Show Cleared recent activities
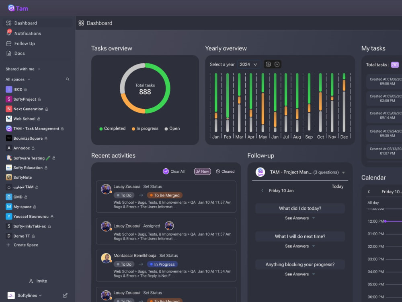402x302 pixels. [225, 171]
